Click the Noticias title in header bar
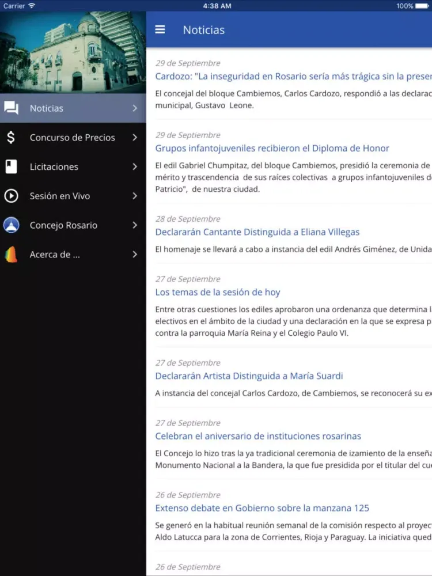 coord(204,30)
